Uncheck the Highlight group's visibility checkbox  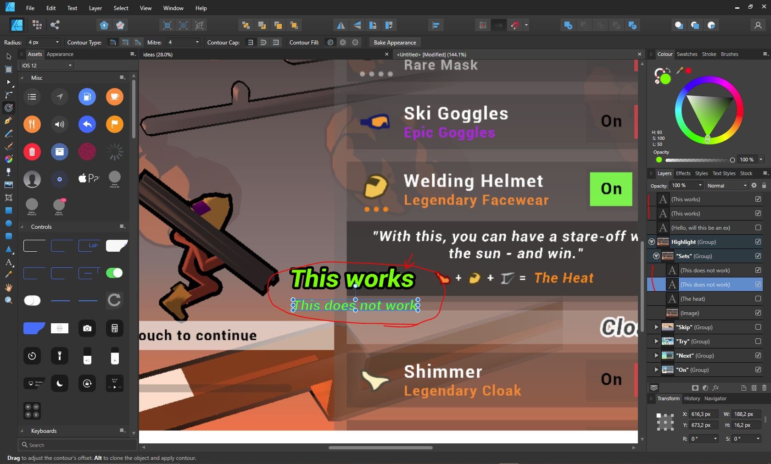tap(758, 242)
